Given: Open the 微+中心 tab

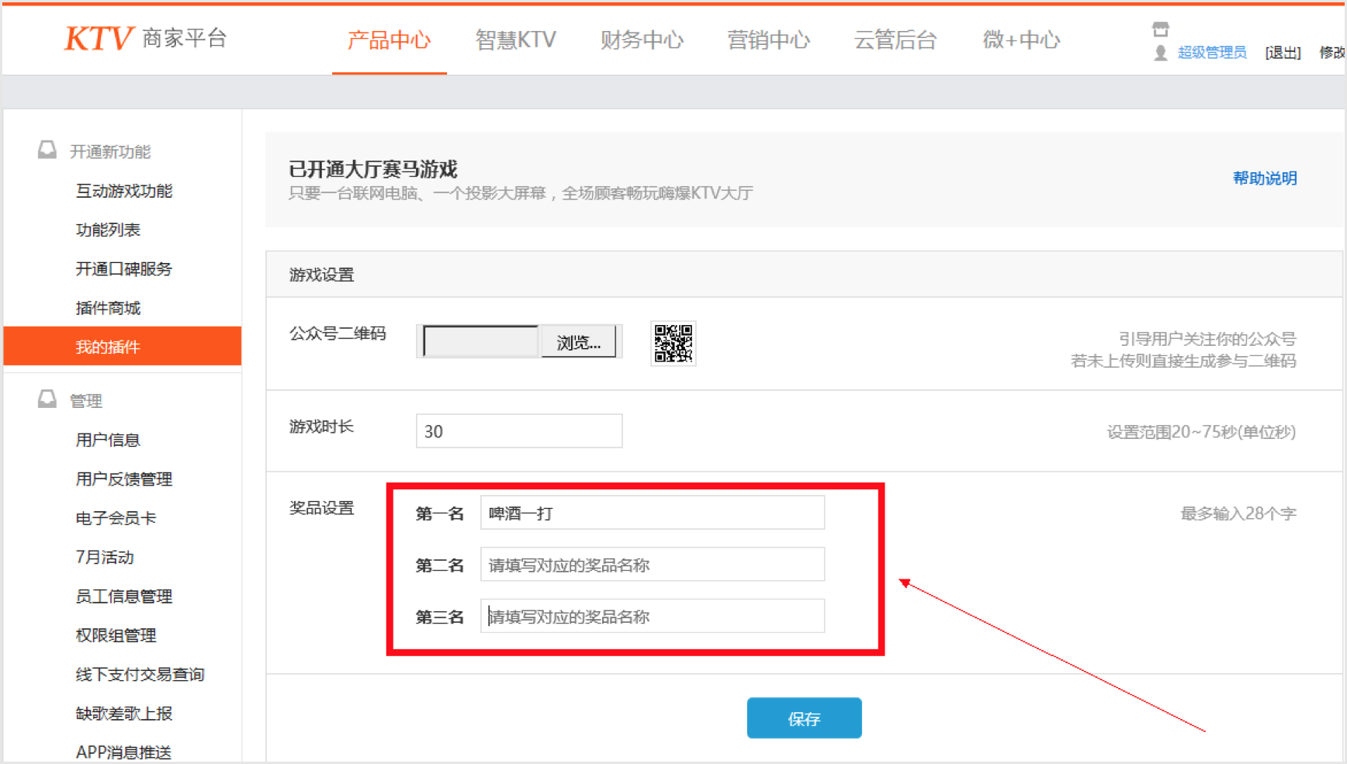Looking at the screenshot, I should [1021, 40].
